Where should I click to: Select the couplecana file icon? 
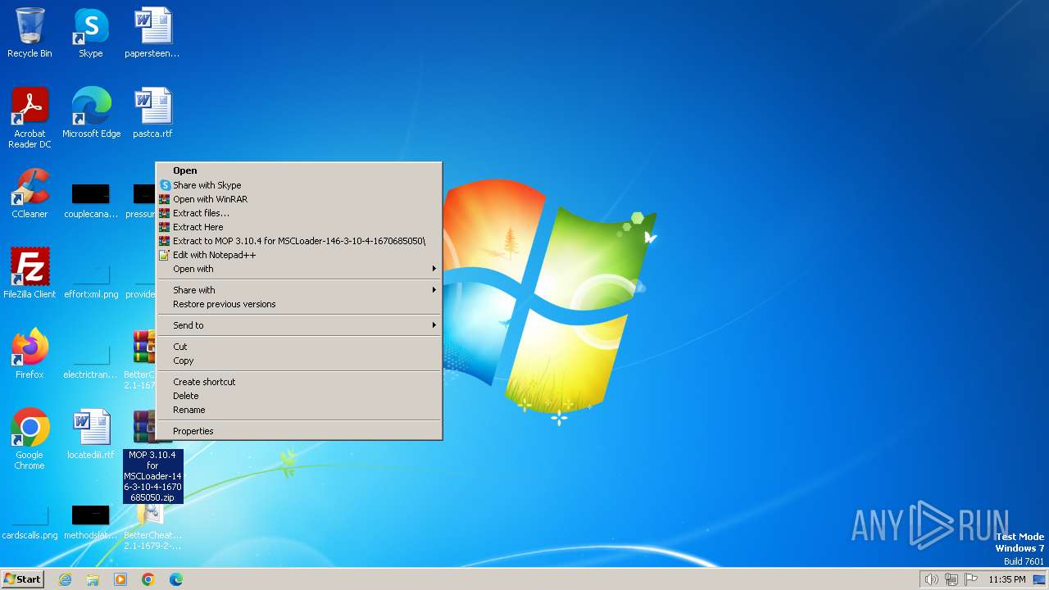tap(90, 201)
